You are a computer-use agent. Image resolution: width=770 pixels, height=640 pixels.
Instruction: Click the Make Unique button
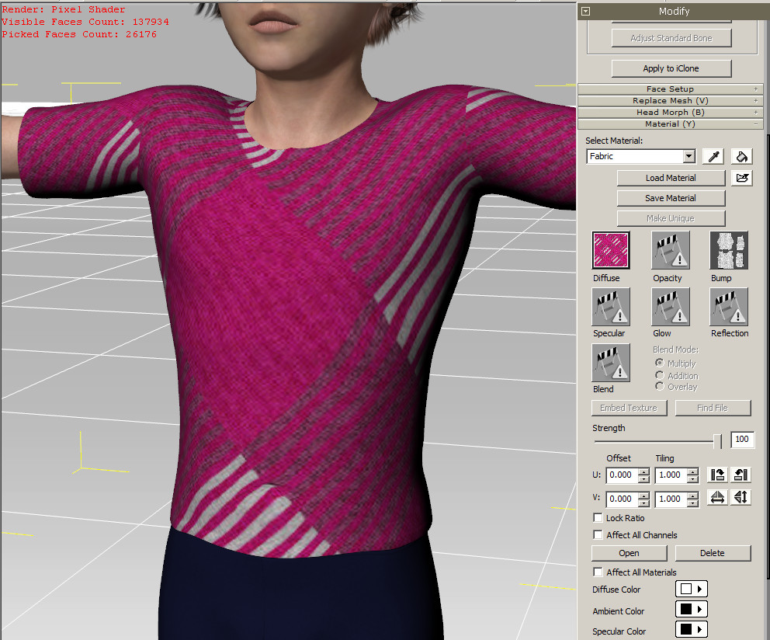[671, 218]
